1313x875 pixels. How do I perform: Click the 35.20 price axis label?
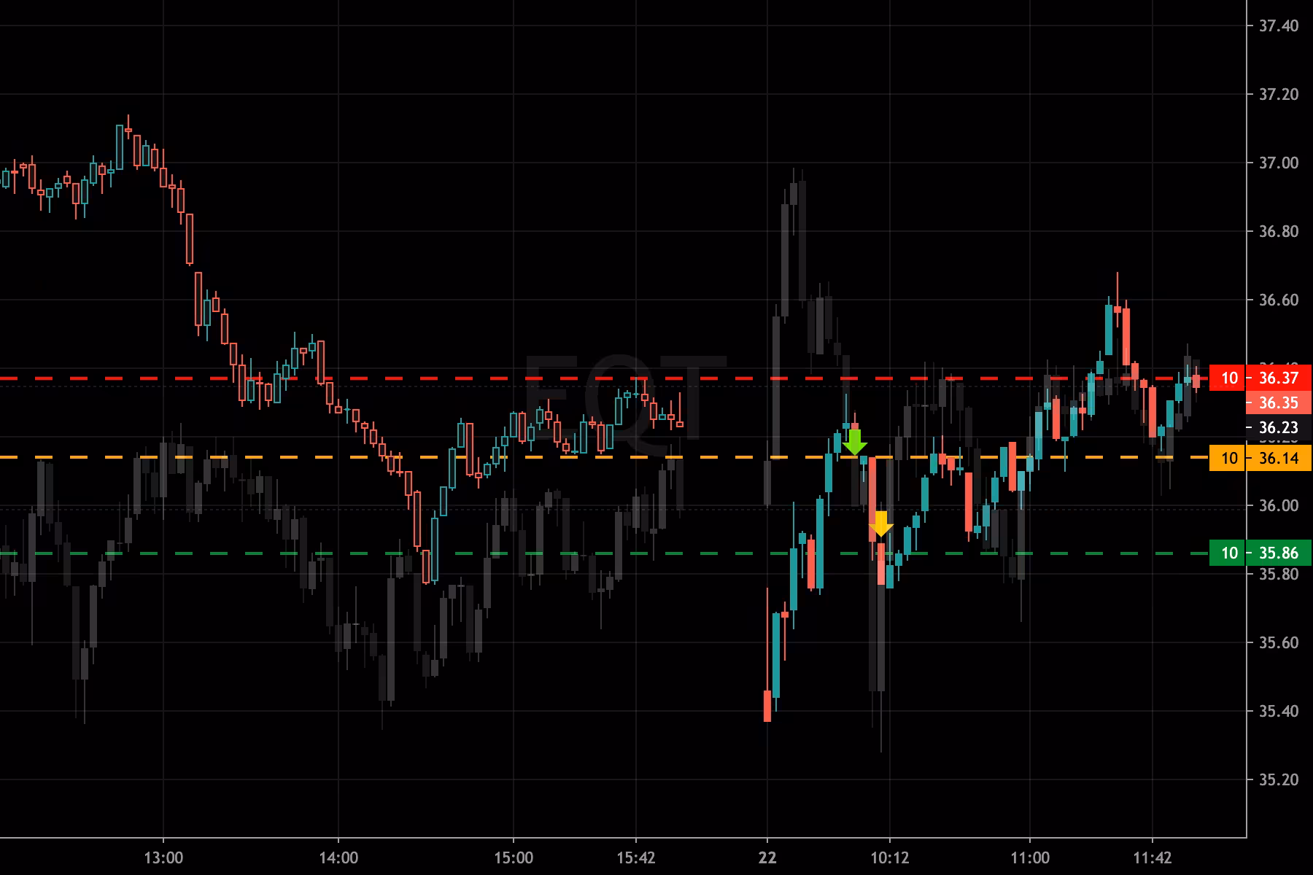tap(1278, 780)
